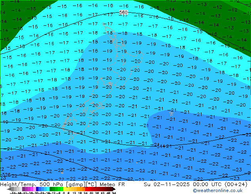This screenshot has width=251, height=194.
Task: Click the Chatham Islands coastline outline
Action: [x=171, y=114]
